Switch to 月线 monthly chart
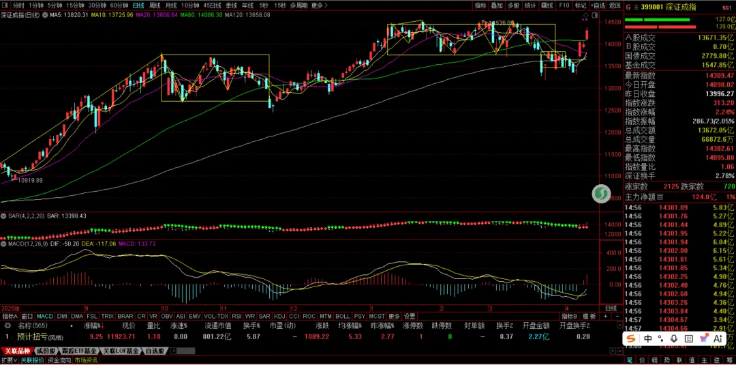The image size is (736, 365). click(171, 5)
